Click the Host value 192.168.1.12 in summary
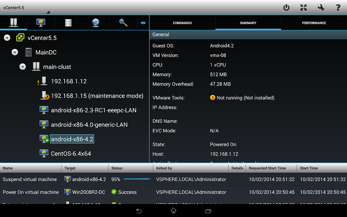 pos(224,154)
